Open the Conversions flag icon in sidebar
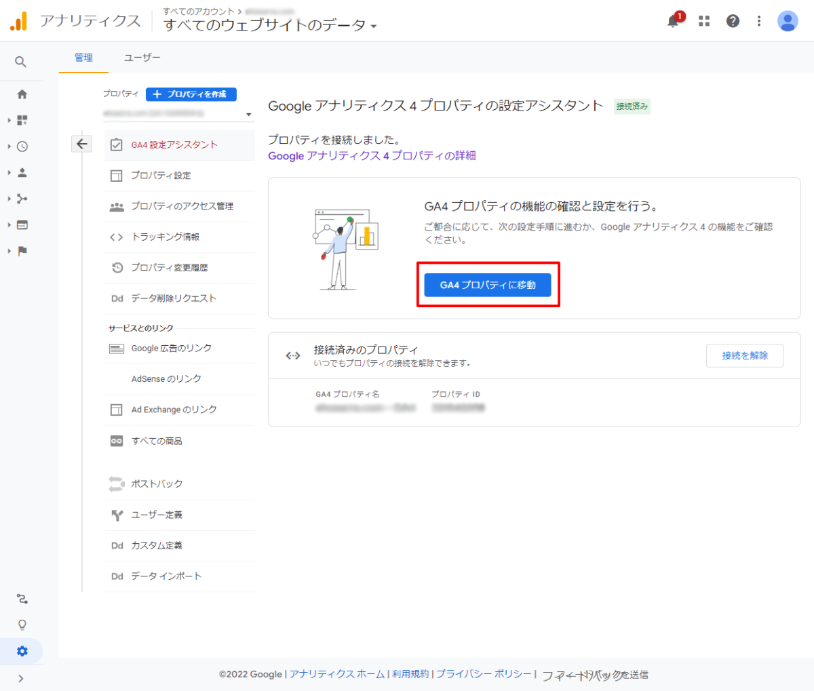Viewport: 814px width, 691px height. tap(22, 251)
